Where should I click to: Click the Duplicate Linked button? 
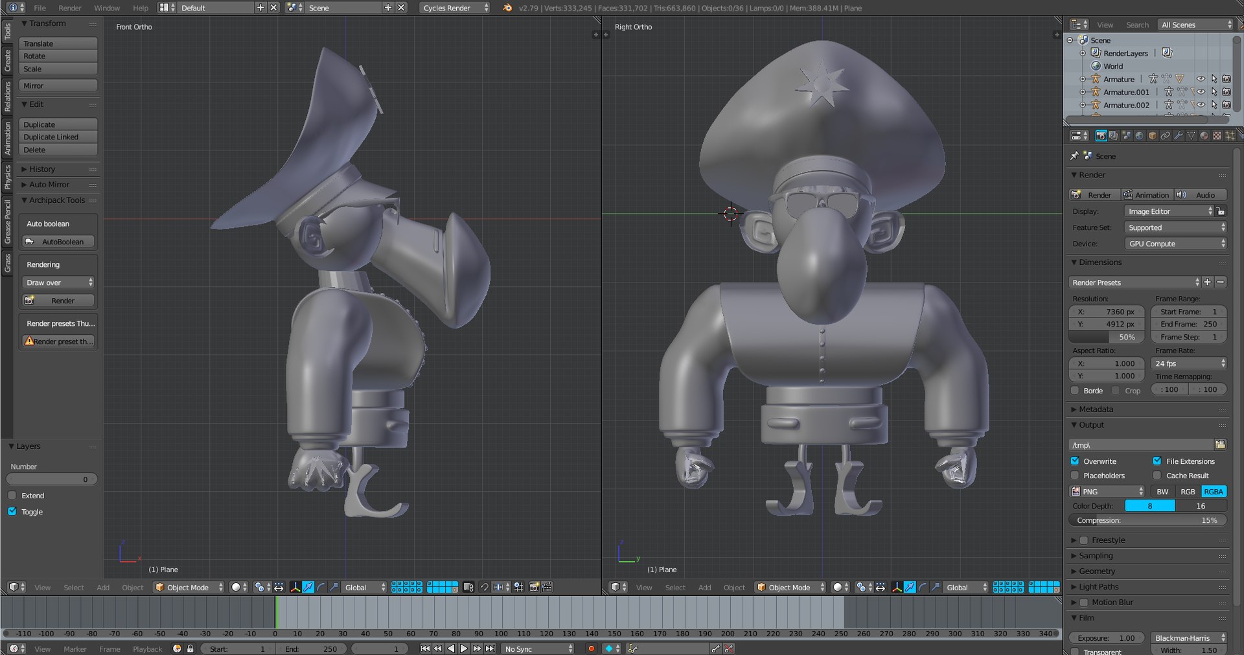click(58, 137)
